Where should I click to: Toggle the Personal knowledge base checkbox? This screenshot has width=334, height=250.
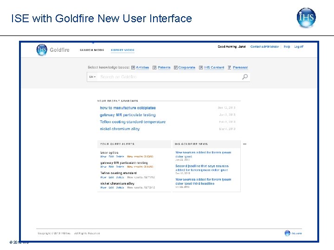pyautogui.click(x=230, y=68)
